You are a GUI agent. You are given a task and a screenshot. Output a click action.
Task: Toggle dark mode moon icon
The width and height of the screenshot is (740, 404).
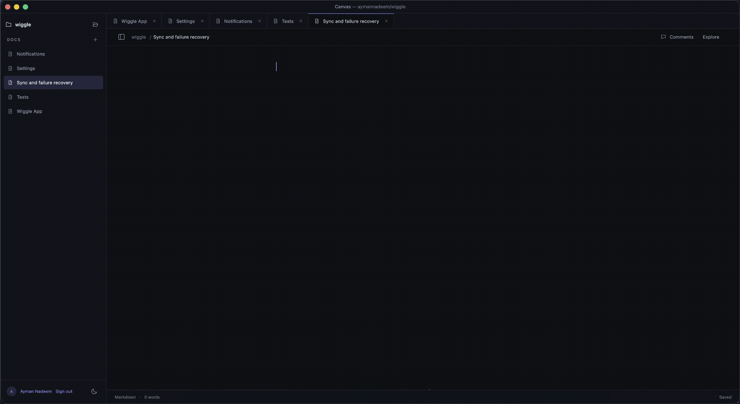coord(94,391)
